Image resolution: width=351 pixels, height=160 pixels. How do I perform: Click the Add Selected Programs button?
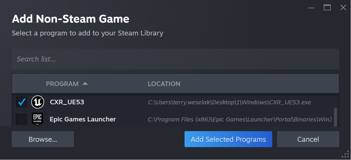point(228,139)
